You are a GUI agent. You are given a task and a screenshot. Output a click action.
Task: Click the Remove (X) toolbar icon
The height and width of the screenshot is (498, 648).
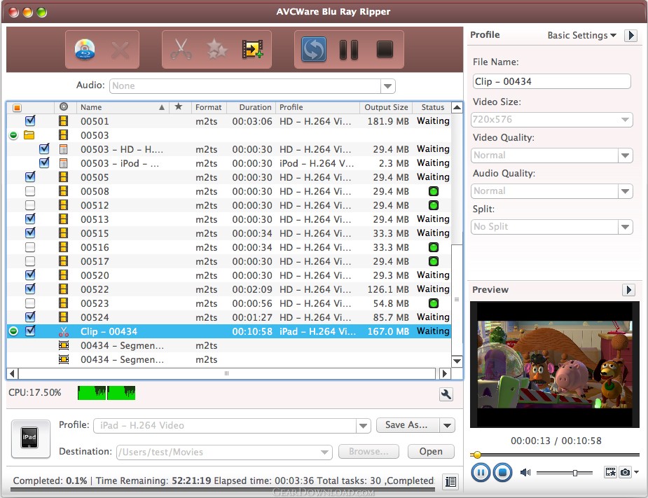click(120, 50)
